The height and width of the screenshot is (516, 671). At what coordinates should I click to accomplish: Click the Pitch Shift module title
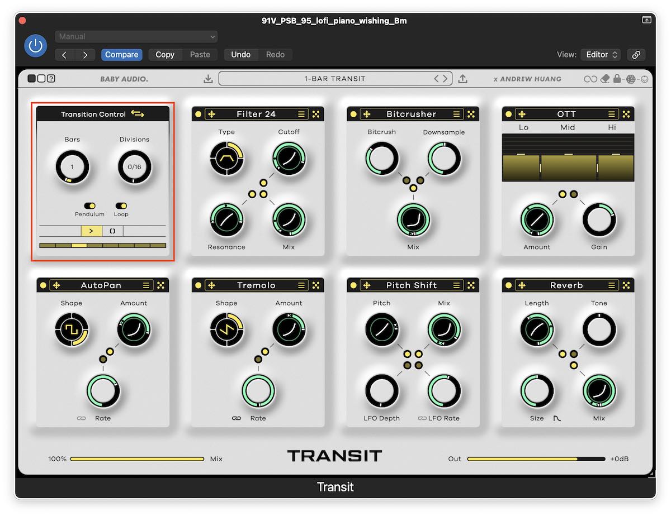click(x=412, y=285)
